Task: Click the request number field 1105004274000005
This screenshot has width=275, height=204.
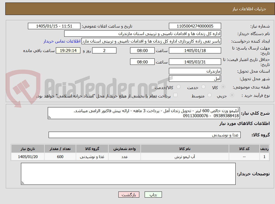Action: 195,26
